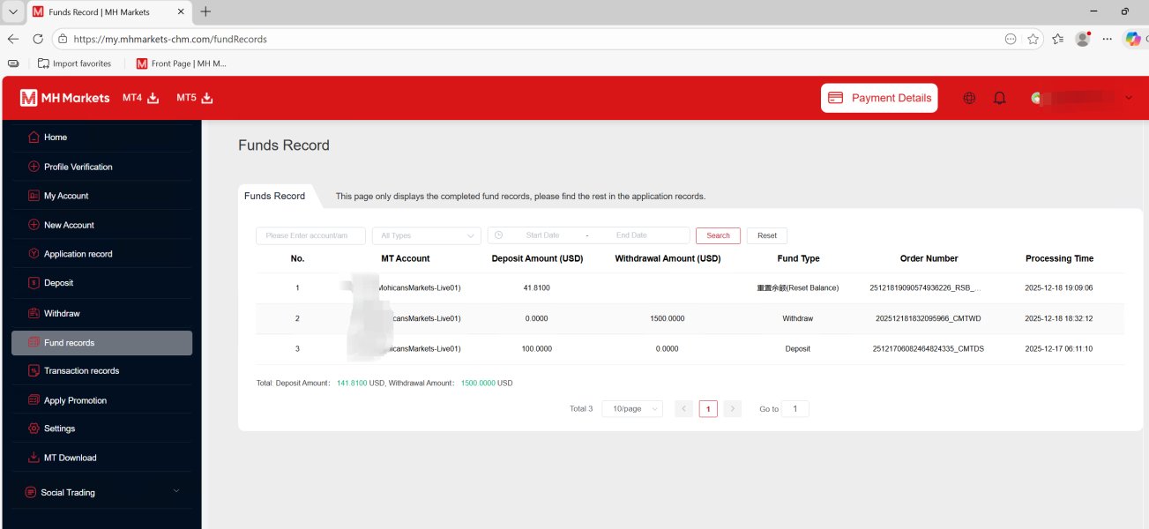Open the language globe selector
The height and width of the screenshot is (529, 1149).
click(969, 98)
